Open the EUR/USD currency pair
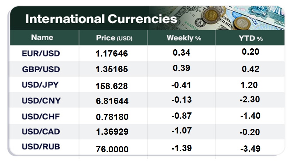290x163 pixels. (x=41, y=53)
